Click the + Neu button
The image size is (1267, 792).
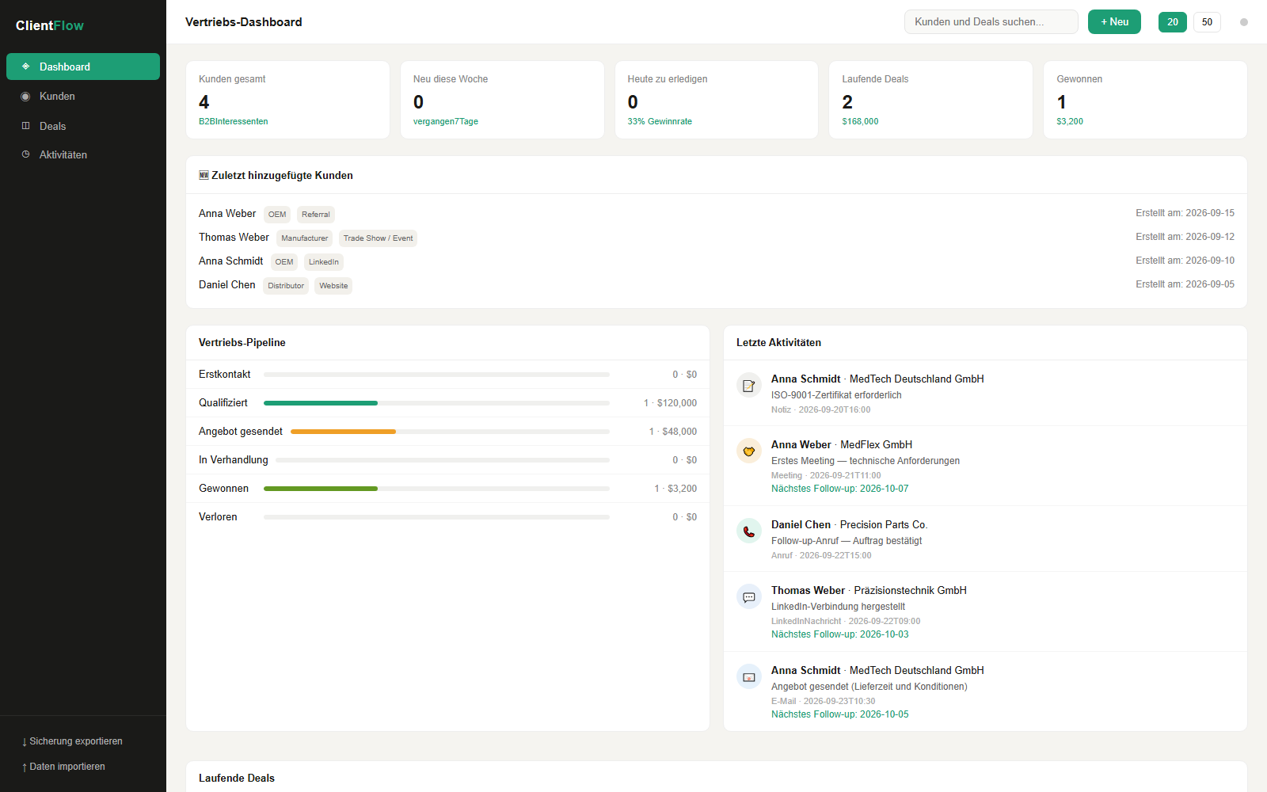[x=1114, y=22]
